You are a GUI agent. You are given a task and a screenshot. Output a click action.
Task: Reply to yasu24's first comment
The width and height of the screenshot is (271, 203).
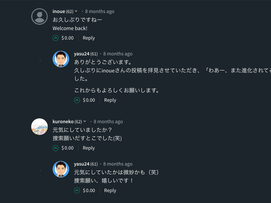(x=110, y=100)
